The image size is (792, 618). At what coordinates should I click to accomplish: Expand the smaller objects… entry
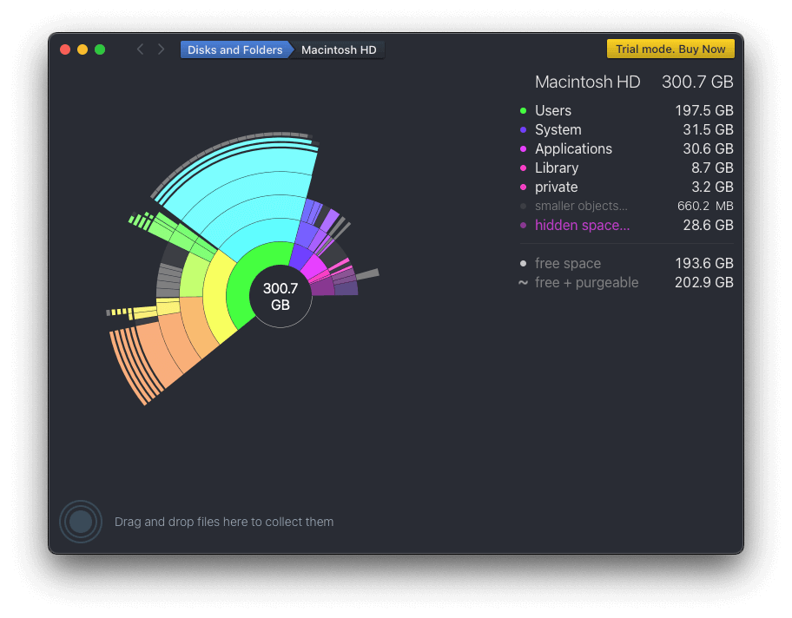coord(581,206)
